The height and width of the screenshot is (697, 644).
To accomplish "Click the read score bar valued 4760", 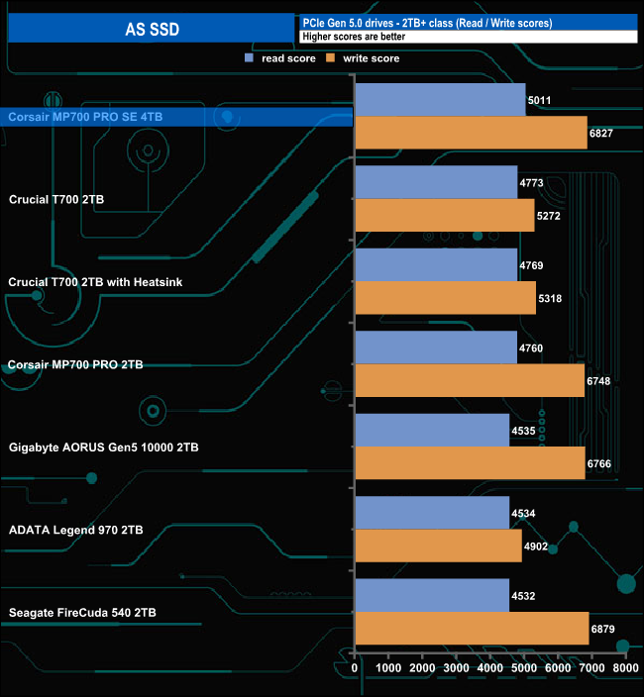I will tap(436, 348).
